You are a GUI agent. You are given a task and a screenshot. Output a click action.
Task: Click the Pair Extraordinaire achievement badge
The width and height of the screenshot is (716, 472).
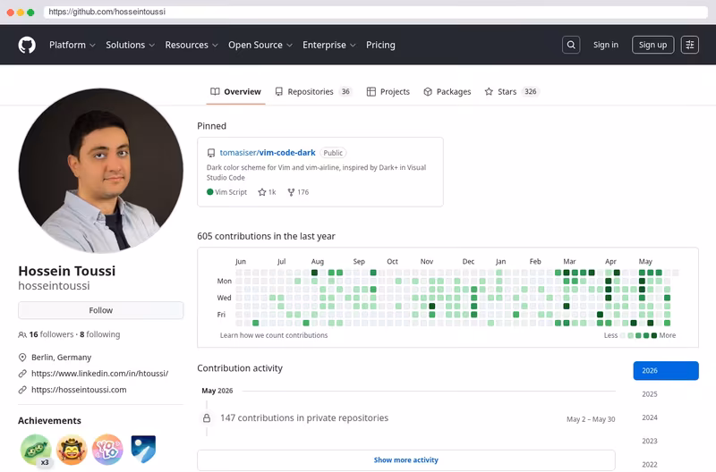(x=36, y=450)
